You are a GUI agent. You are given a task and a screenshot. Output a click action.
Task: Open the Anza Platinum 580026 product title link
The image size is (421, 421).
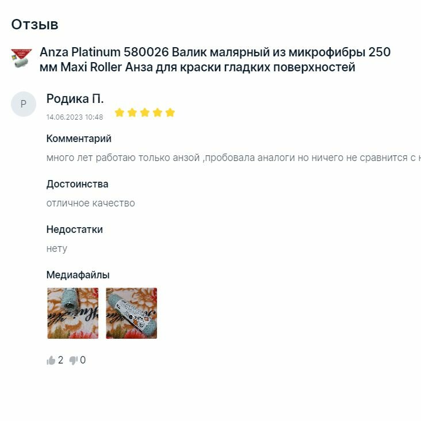coord(215,60)
